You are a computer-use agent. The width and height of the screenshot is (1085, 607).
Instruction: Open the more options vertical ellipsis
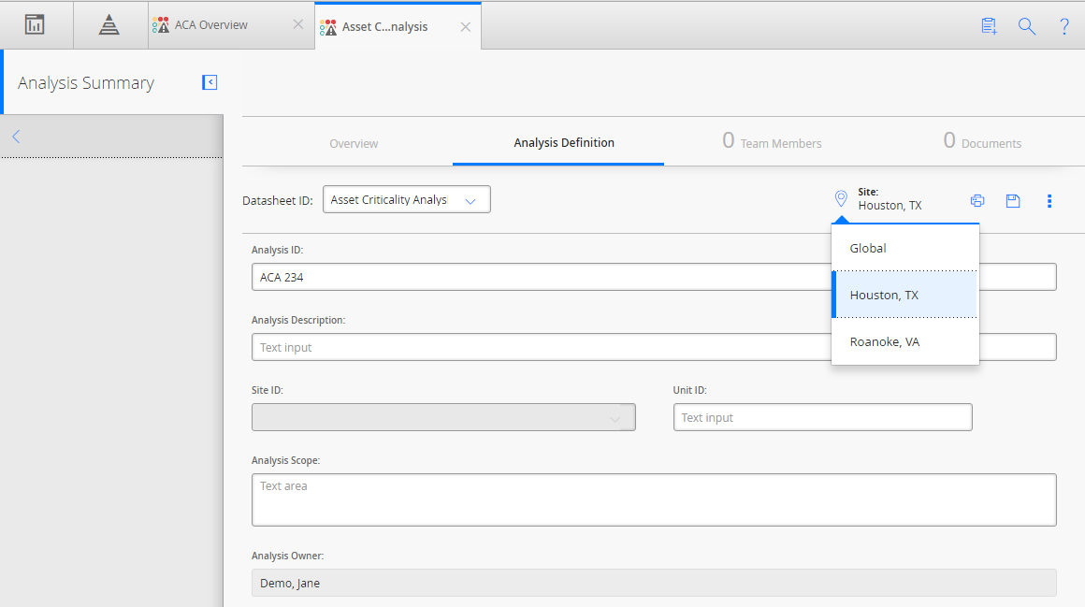(x=1049, y=201)
